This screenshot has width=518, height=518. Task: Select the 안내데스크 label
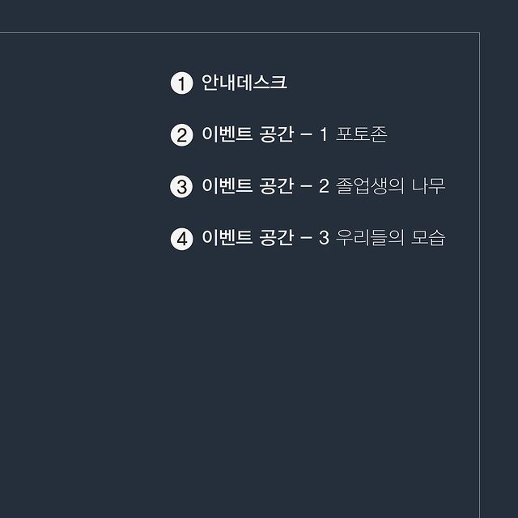pos(244,83)
